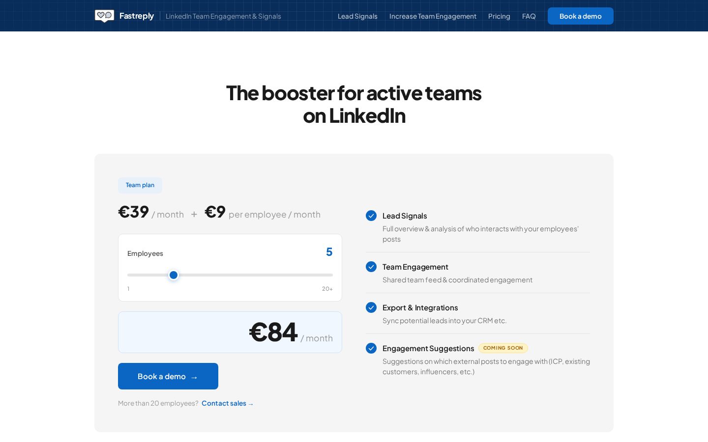Click the Full overview & analysis description
The image size is (708, 442).
pyautogui.click(x=481, y=234)
